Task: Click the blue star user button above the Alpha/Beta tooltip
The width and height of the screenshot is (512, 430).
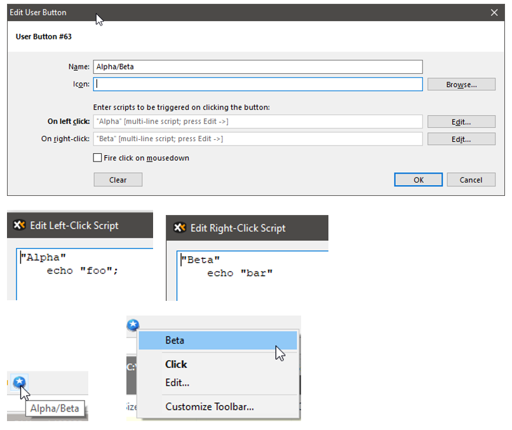Action: point(20,382)
